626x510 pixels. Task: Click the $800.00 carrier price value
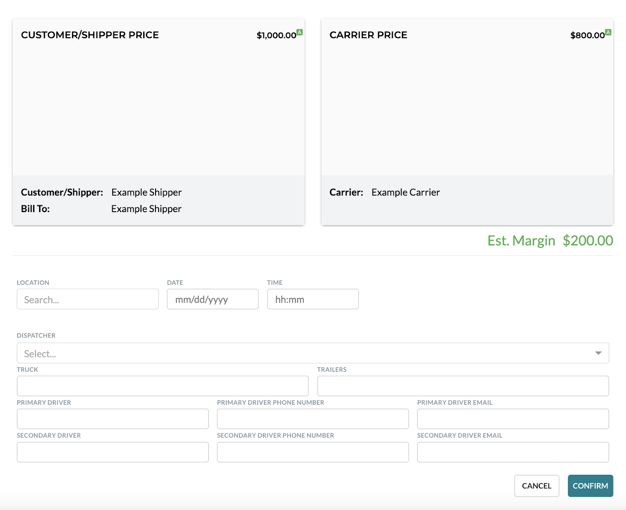(587, 35)
